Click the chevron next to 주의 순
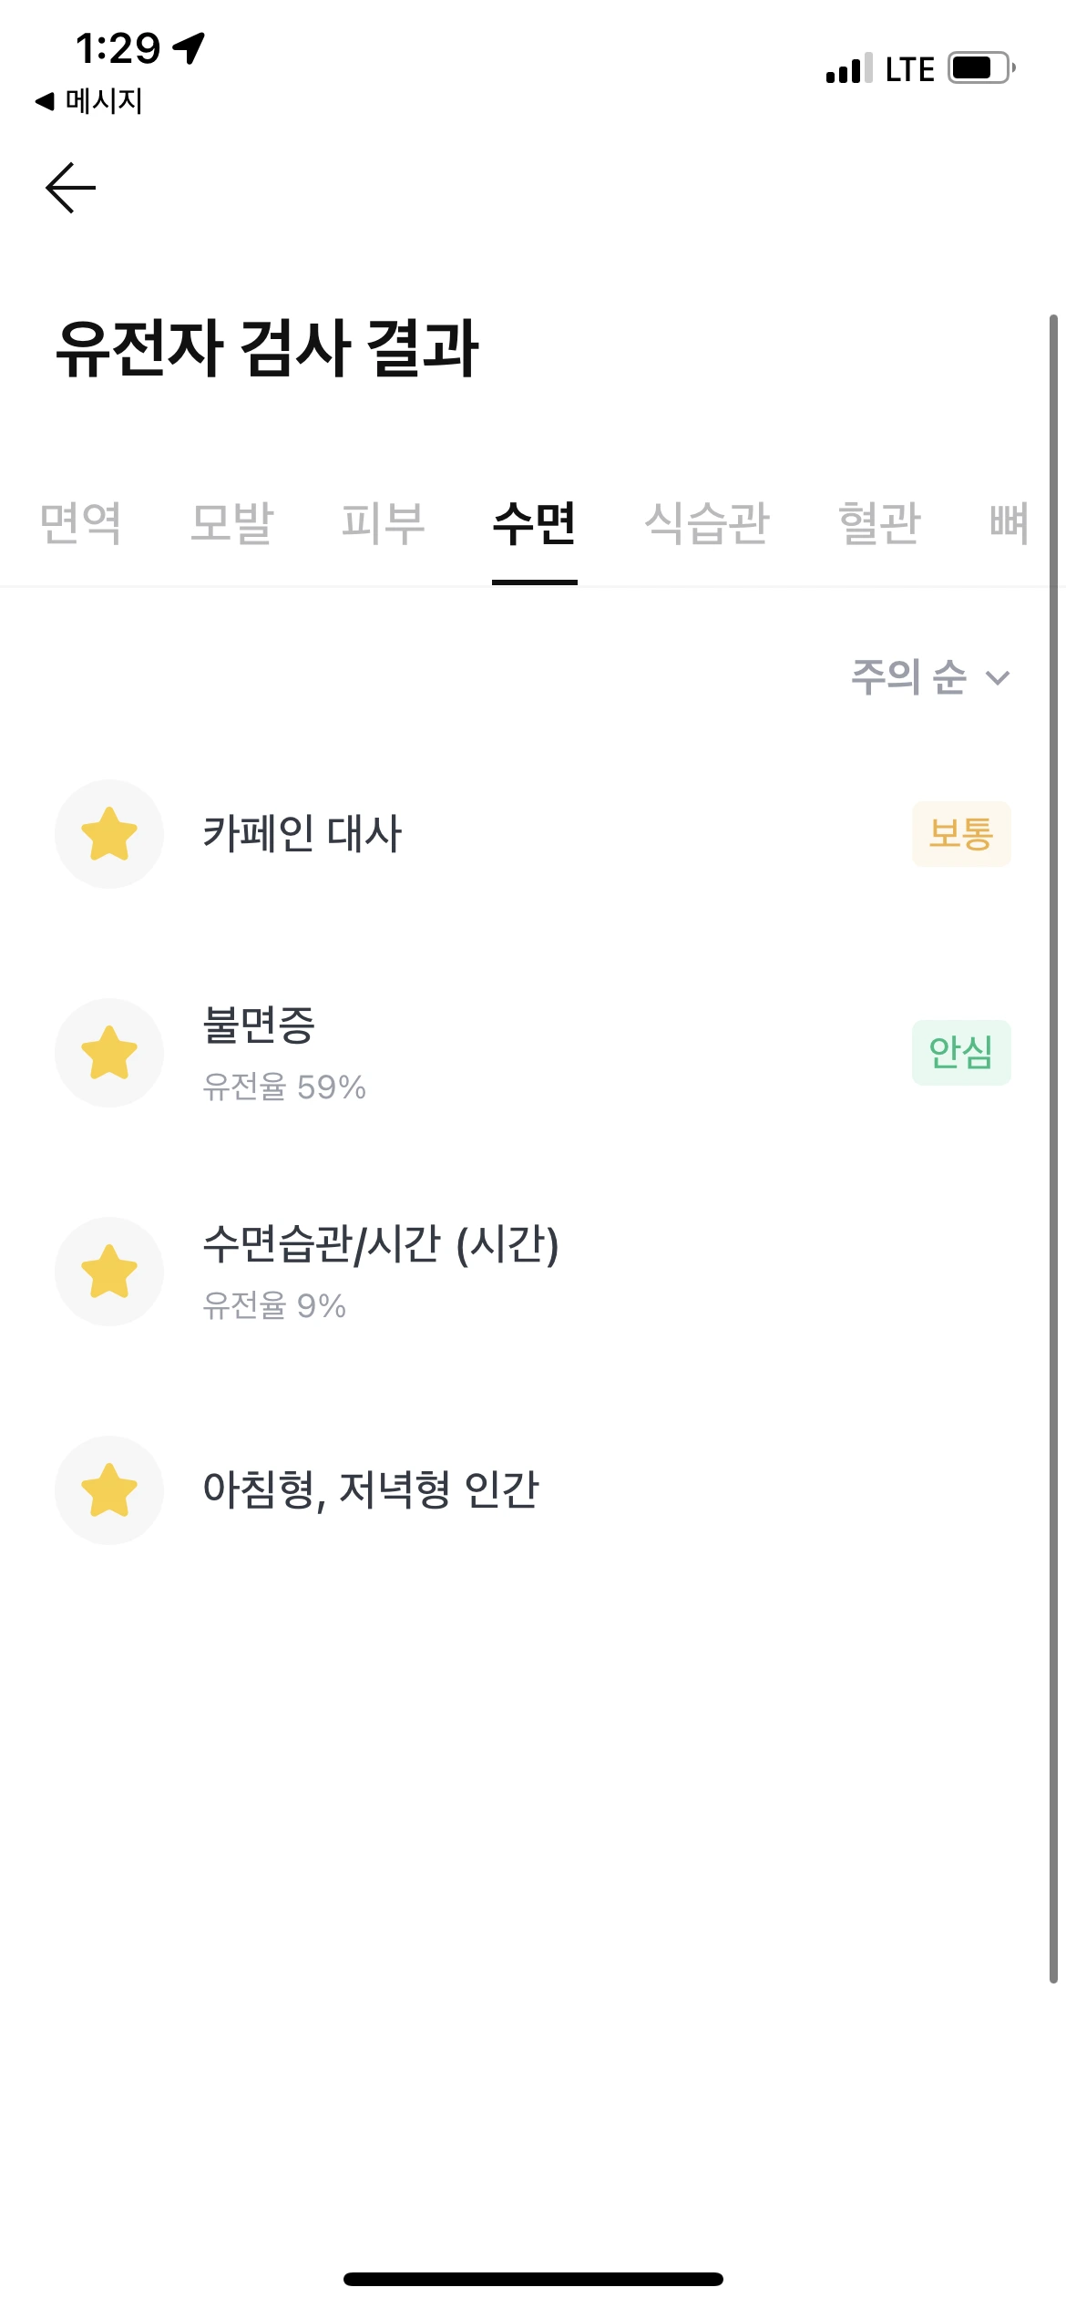Screen dimensions: 1066x2308 999,678
